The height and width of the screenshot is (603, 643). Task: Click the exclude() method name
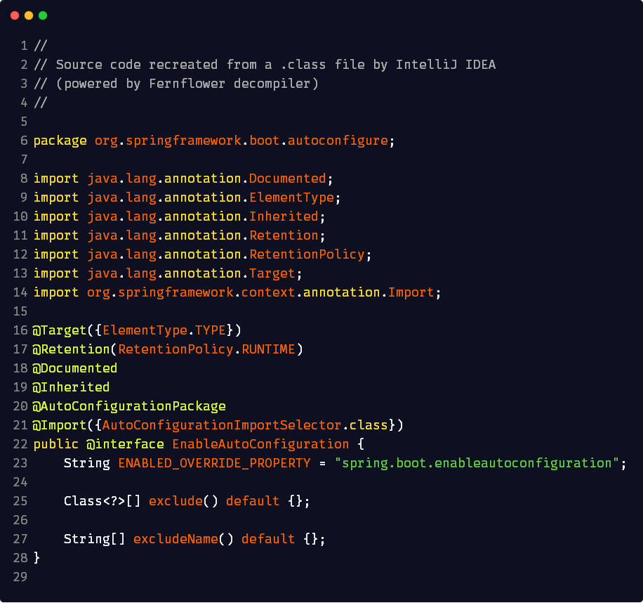click(x=175, y=500)
